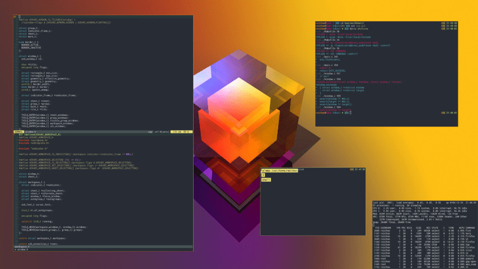Click the powerd process row in top
The image size is (478, 269).
click(425, 258)
